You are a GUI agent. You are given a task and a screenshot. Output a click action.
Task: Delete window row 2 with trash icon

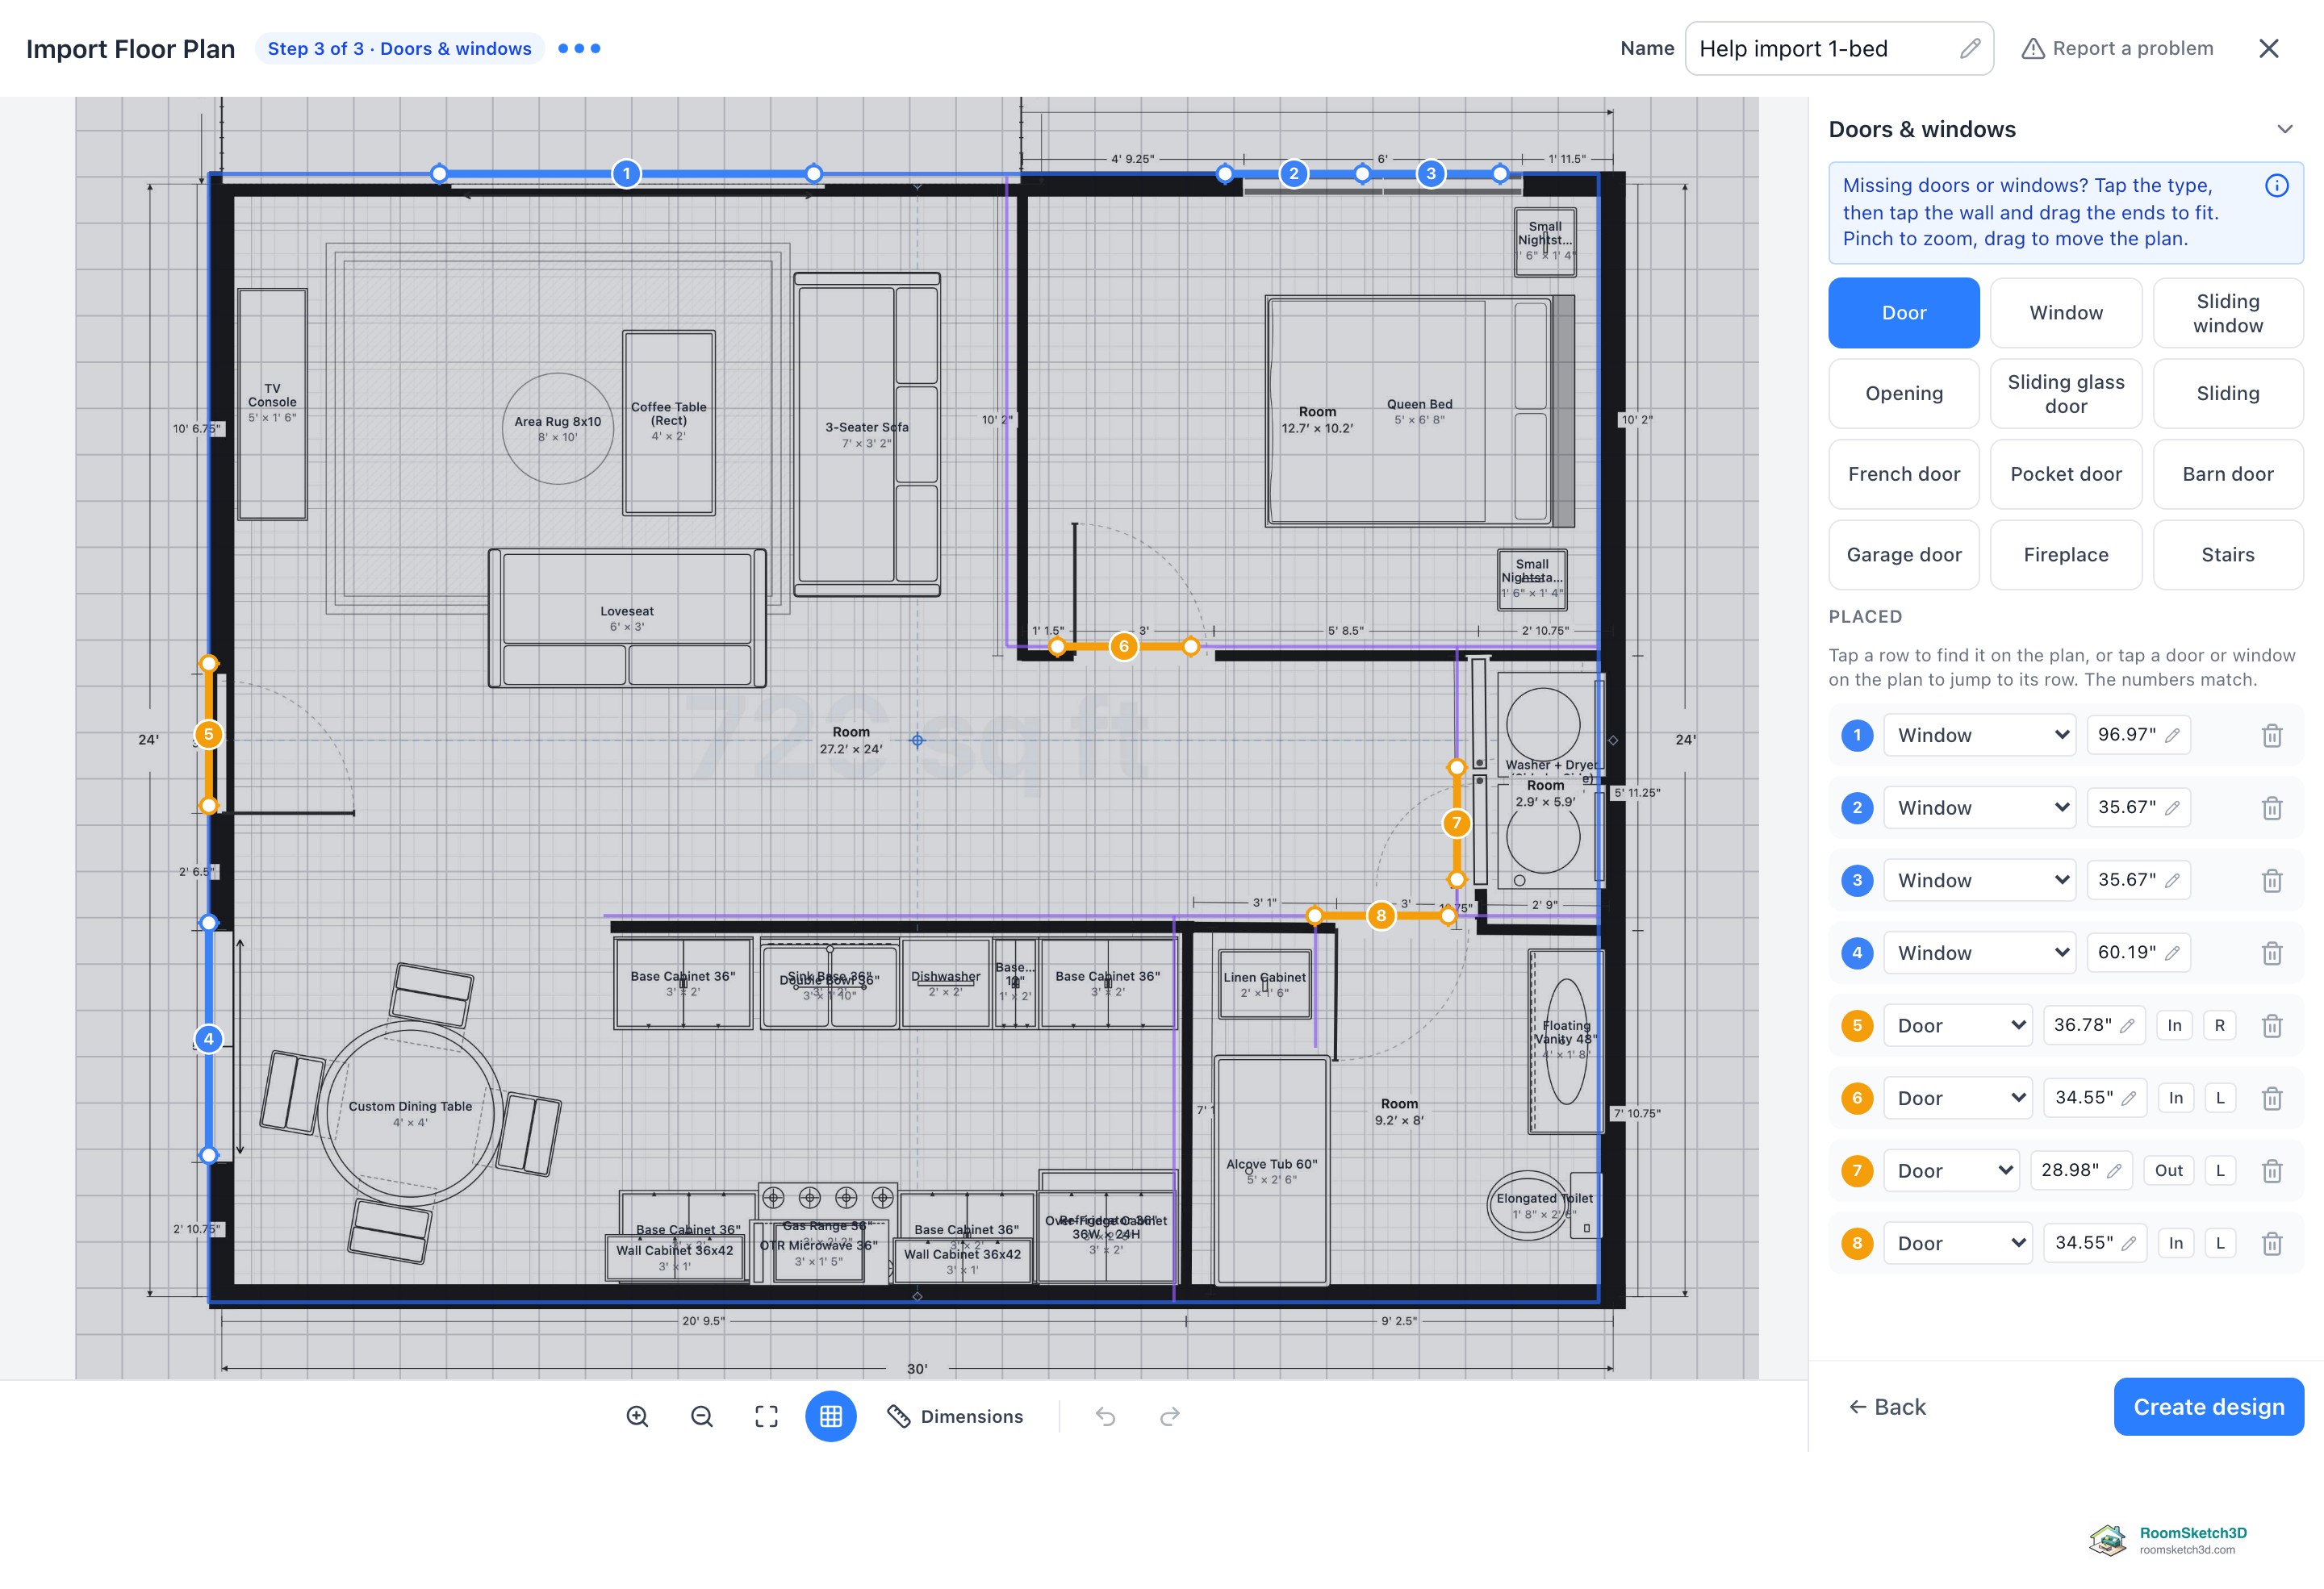[2272, 807]
